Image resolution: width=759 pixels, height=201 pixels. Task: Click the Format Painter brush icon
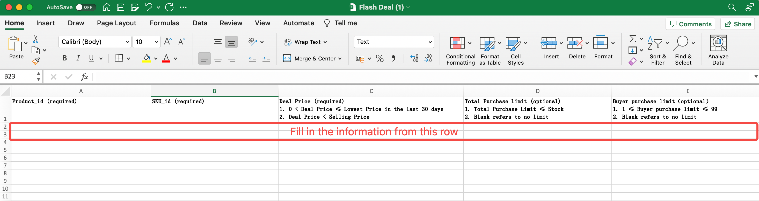click(x=36, y=61)
